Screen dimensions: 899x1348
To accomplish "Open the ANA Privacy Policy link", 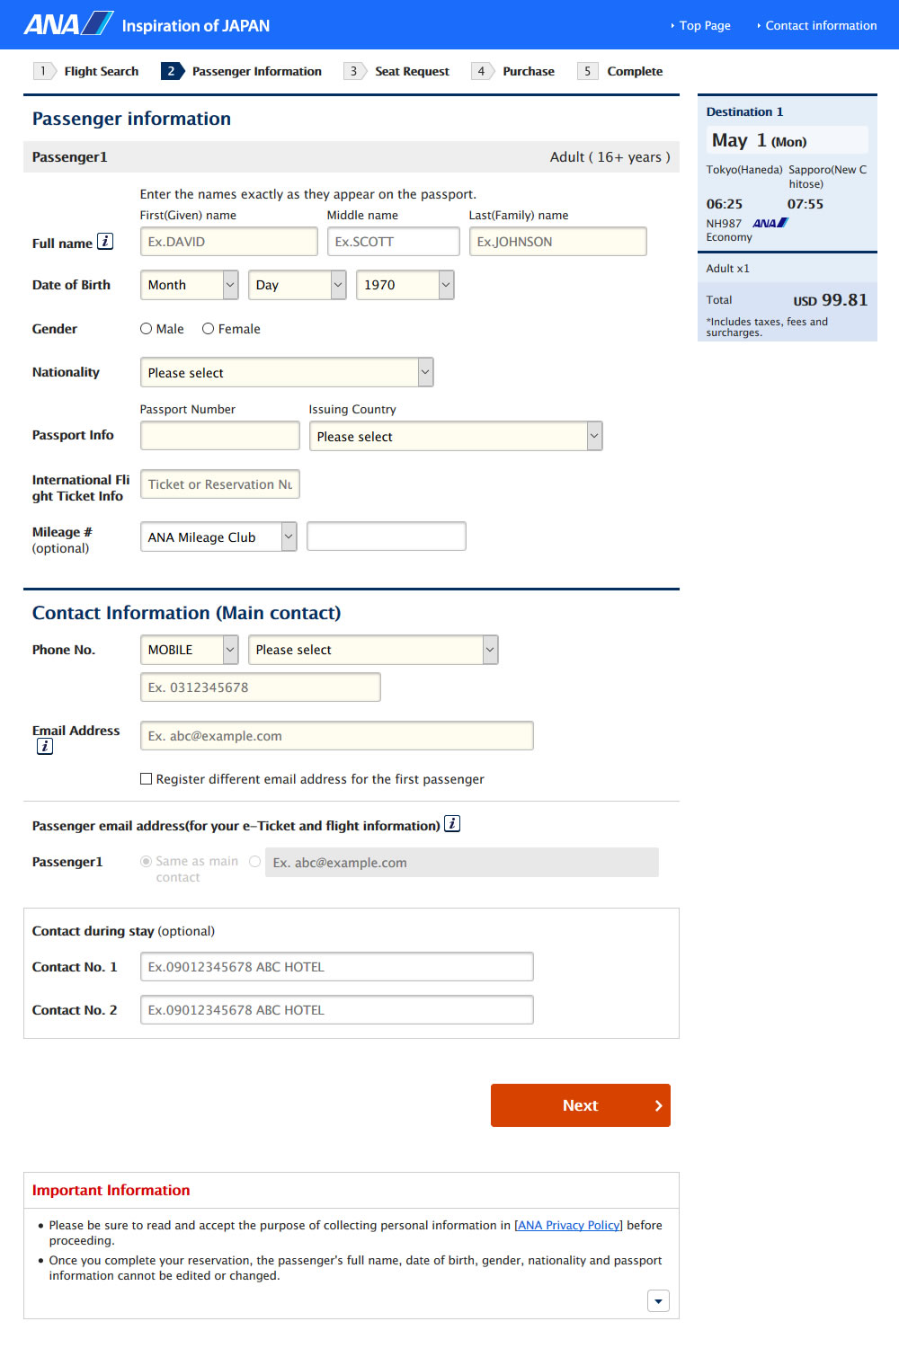I will coord(568,1225).
